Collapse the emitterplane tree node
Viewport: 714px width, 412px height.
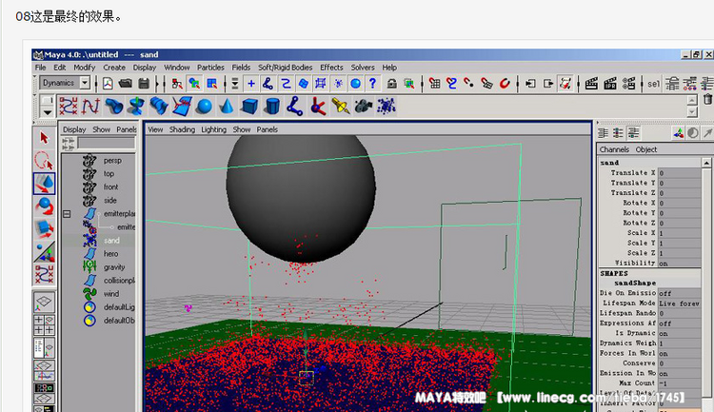[x=67, y=214]
